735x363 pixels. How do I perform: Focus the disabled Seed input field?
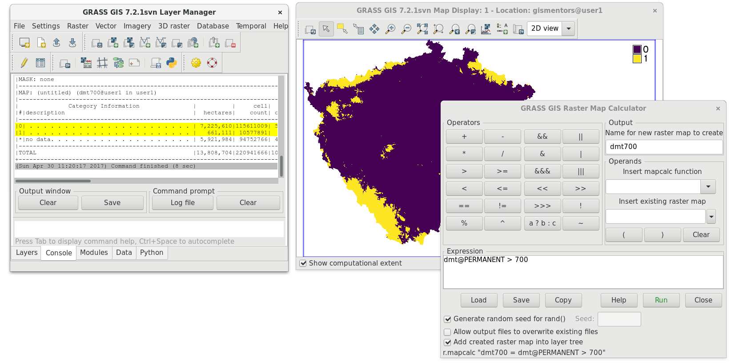[x=619, y=319]
